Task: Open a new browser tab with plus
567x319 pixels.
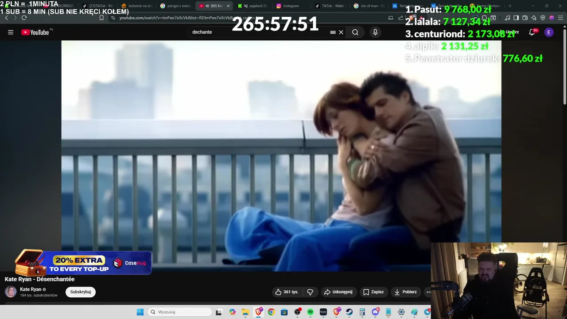Action: coord(510,6)
